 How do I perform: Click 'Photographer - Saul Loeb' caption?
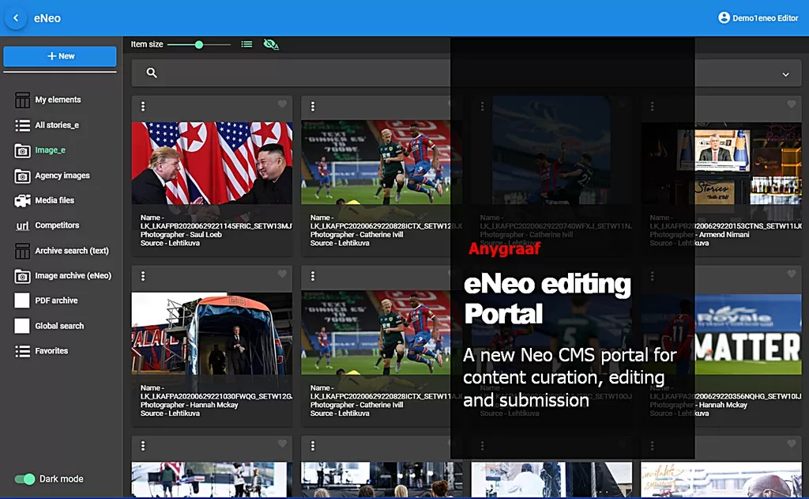(x=181, y=235)
